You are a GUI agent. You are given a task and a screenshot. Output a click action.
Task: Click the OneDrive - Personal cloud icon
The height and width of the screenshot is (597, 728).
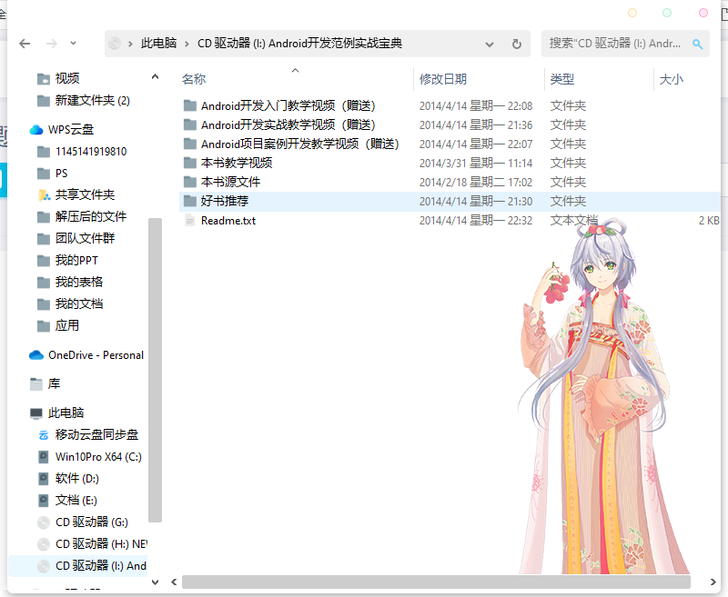36,355
